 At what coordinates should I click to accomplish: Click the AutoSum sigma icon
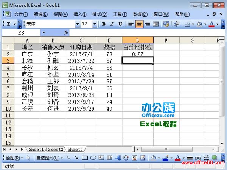(x=8, y=24)
